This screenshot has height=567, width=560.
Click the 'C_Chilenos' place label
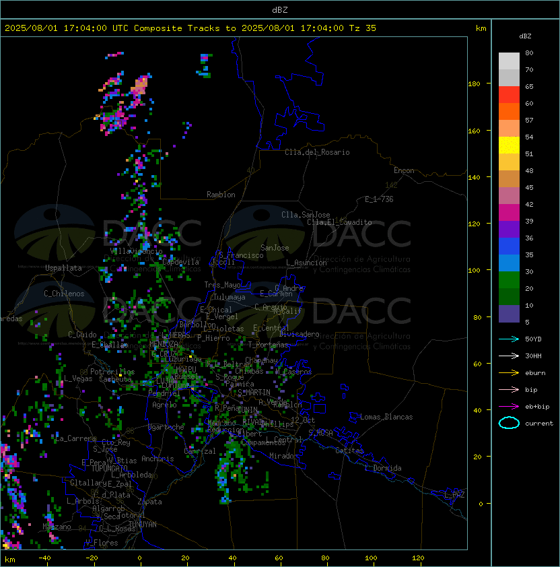pos(64,294)
